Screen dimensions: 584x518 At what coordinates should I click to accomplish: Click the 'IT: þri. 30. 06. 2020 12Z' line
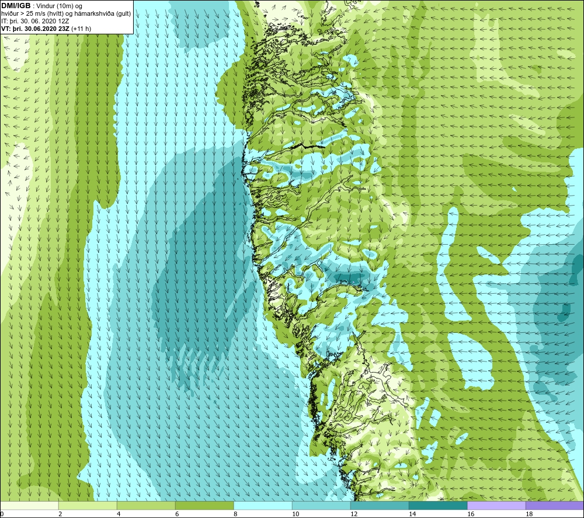(35, 21)
